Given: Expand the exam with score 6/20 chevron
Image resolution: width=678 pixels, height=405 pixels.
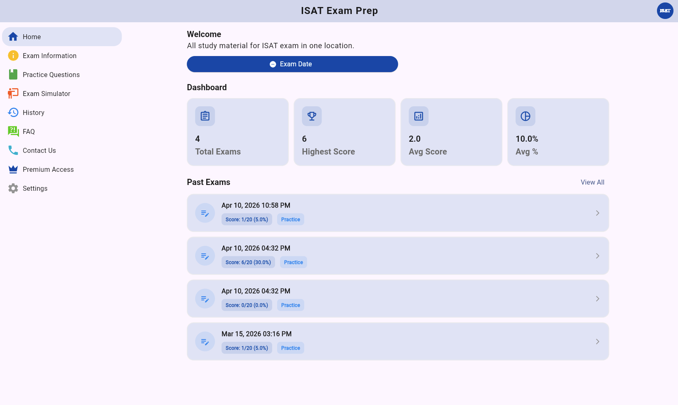Looking at the screenshot, I should click(x=597, y=256).
